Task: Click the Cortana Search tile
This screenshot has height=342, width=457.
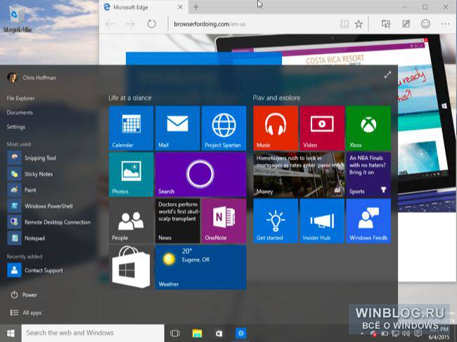Action: [200, 175]
